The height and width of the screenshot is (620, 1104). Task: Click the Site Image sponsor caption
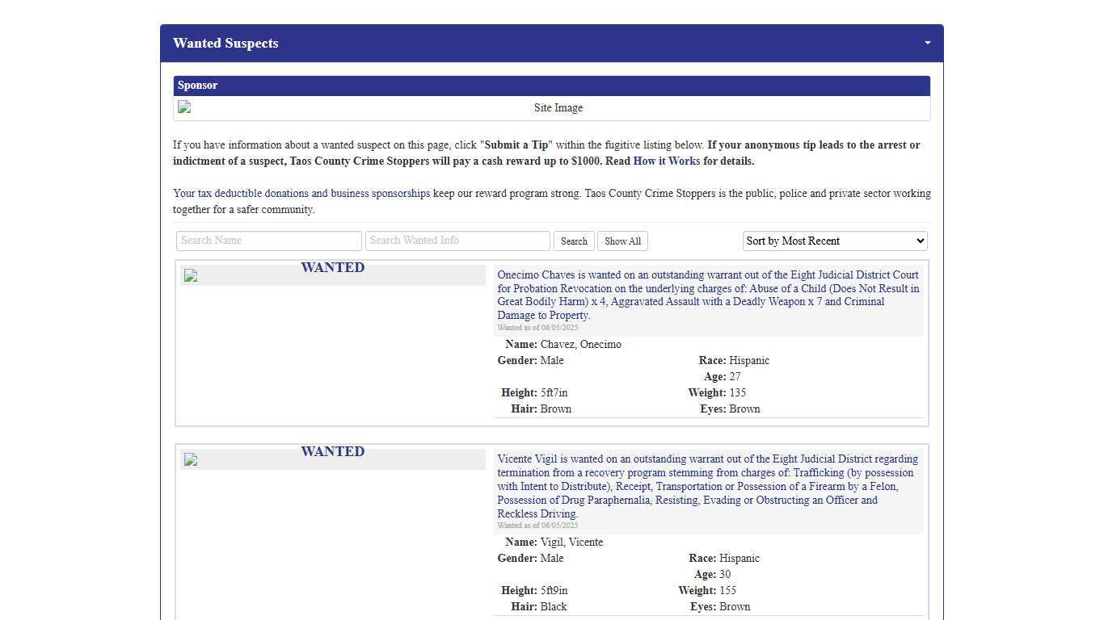tap(558, 108)
